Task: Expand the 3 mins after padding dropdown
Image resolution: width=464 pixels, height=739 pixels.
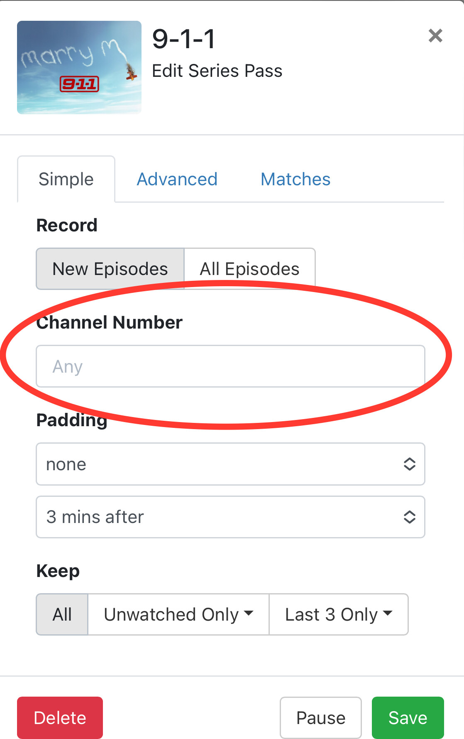Action: point(230,517)
